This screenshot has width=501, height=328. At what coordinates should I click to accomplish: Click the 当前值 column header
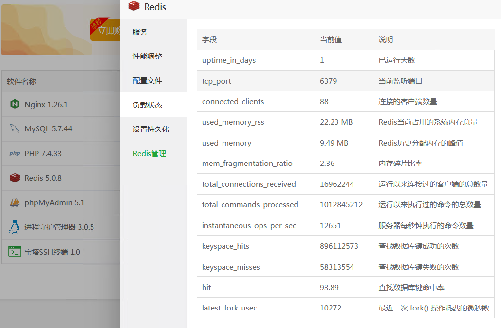(331, 39)
